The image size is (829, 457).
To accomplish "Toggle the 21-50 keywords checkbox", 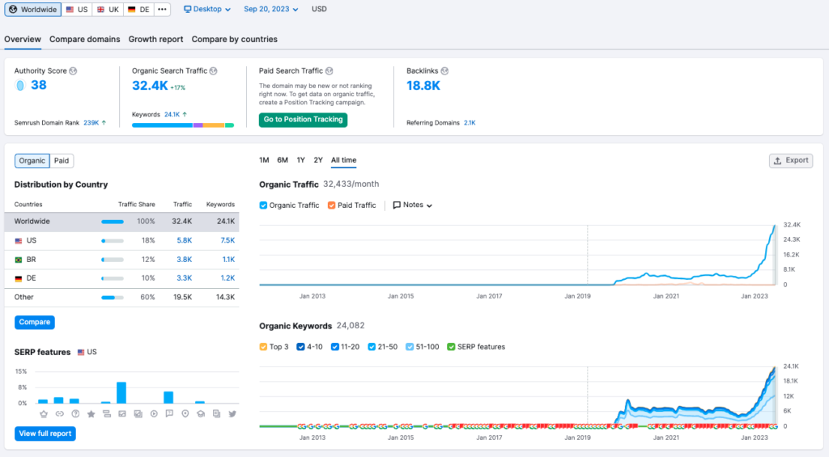I will coord(372,347).
